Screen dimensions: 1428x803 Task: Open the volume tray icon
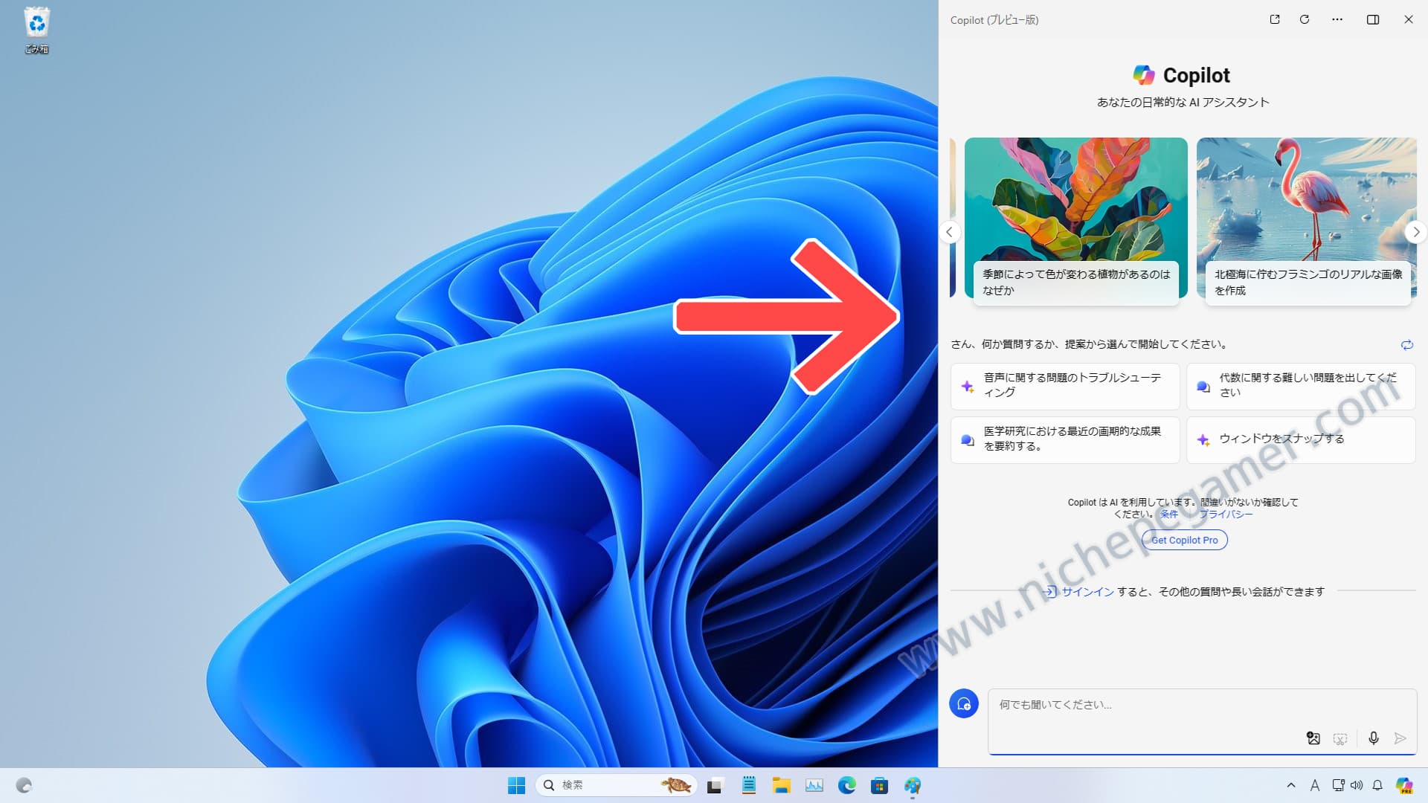1357,785
